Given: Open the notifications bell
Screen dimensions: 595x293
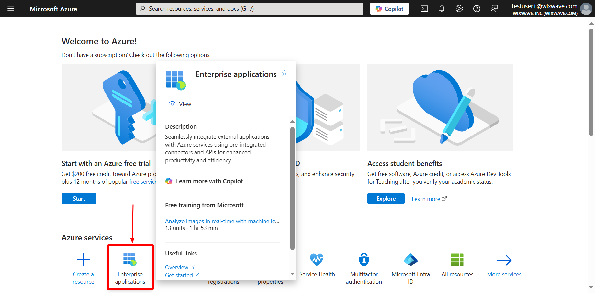Looking at the screenshot, I should tap(442, 9).
